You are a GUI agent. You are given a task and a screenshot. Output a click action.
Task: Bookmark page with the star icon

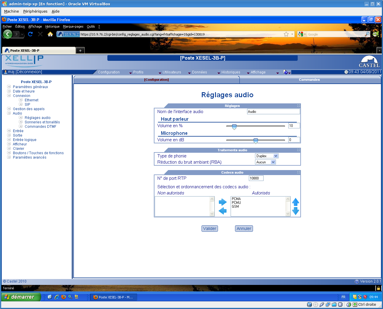pyautogui.click(x=286, y=34)
